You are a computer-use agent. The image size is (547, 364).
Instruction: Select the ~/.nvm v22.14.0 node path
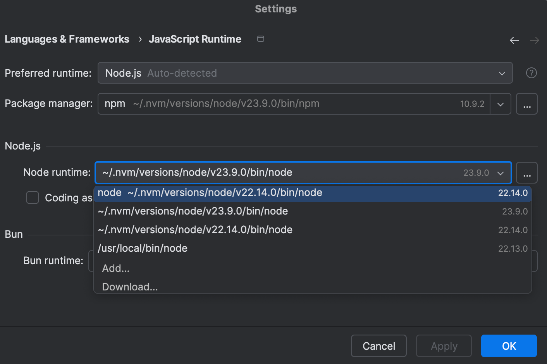point(195,230)
